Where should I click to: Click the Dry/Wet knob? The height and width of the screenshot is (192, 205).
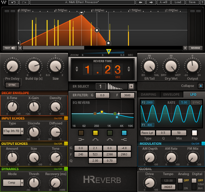click(x=171, y=66)
